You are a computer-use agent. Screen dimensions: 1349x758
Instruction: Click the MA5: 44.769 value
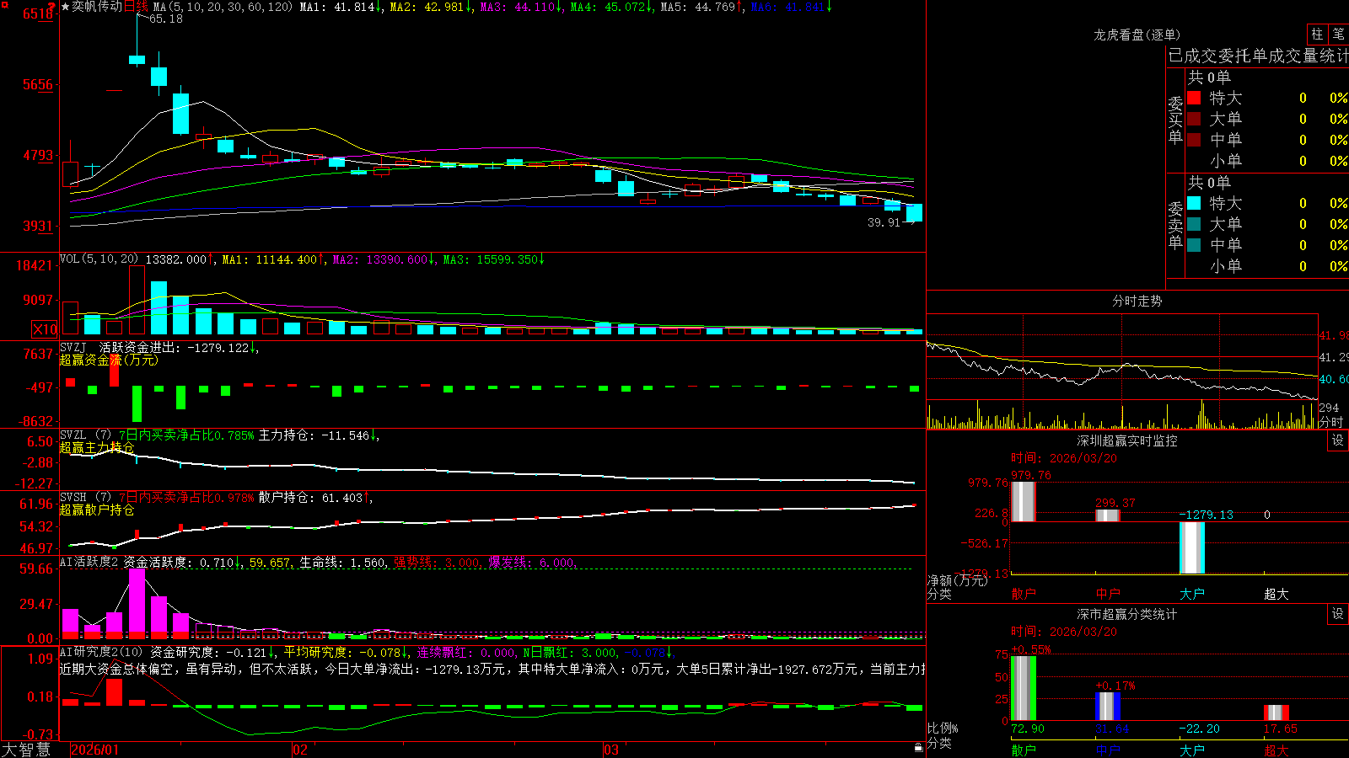coord(701,7)
